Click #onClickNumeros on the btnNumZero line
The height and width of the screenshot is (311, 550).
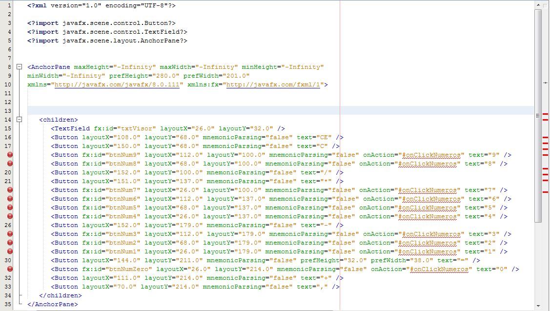click(x=439, y=269)
